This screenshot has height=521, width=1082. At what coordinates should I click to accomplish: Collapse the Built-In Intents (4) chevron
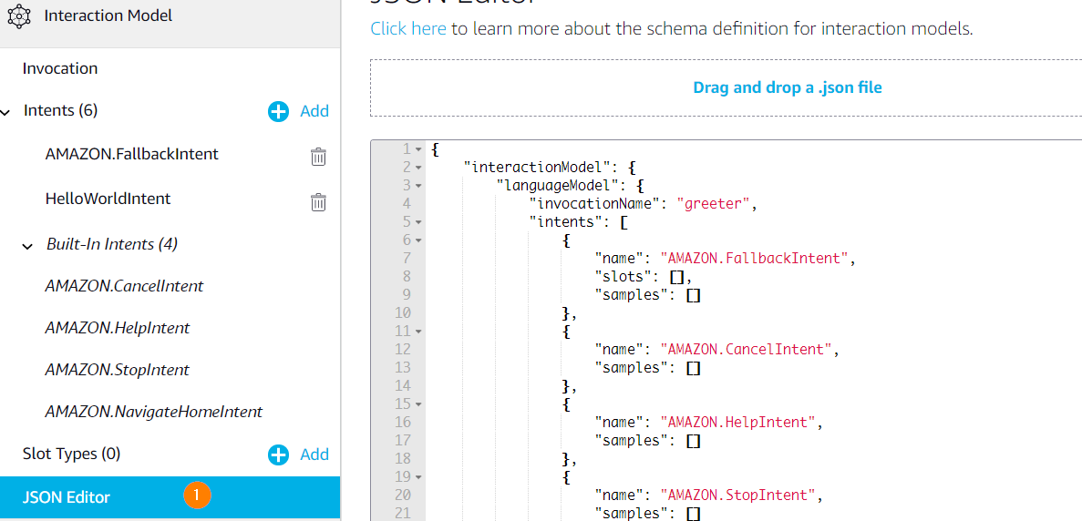27,246
